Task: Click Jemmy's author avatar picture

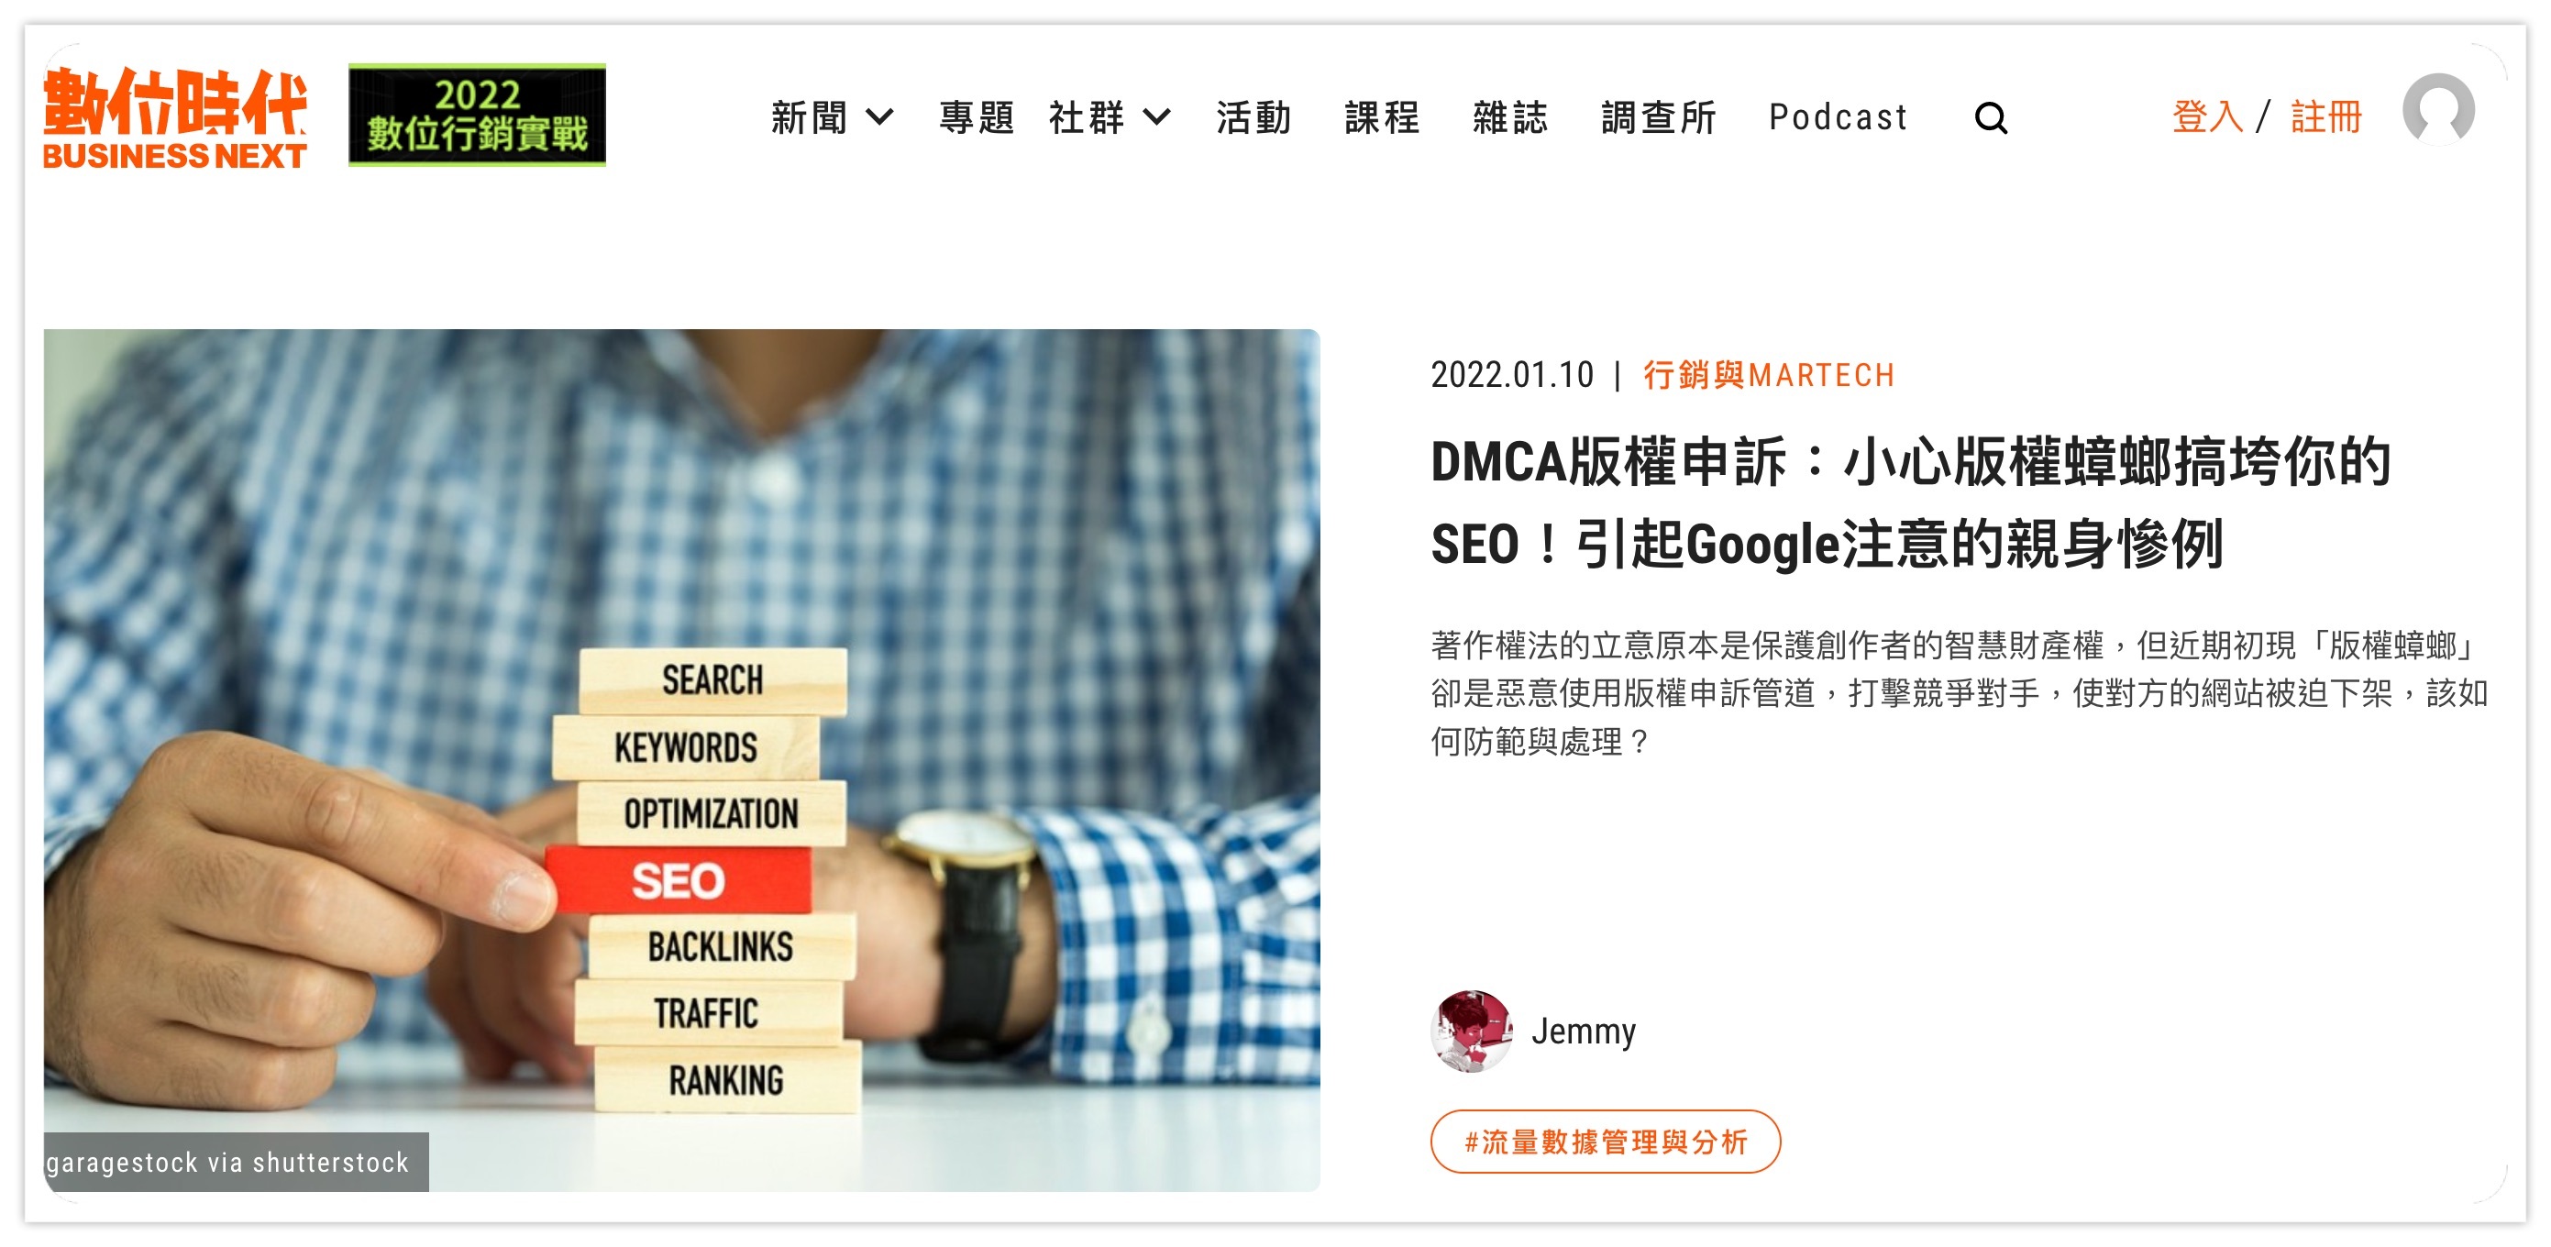Action: [1472, 1032]
